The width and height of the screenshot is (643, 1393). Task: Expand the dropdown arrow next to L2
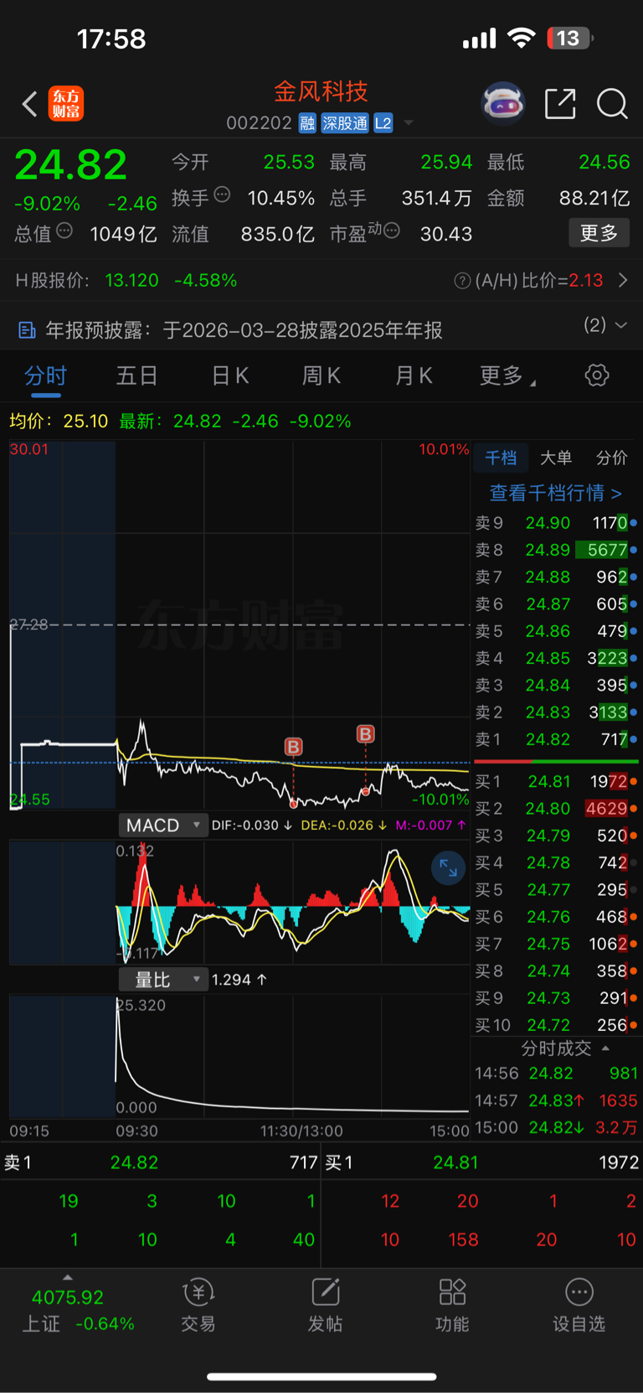click(x=409, y=123)
